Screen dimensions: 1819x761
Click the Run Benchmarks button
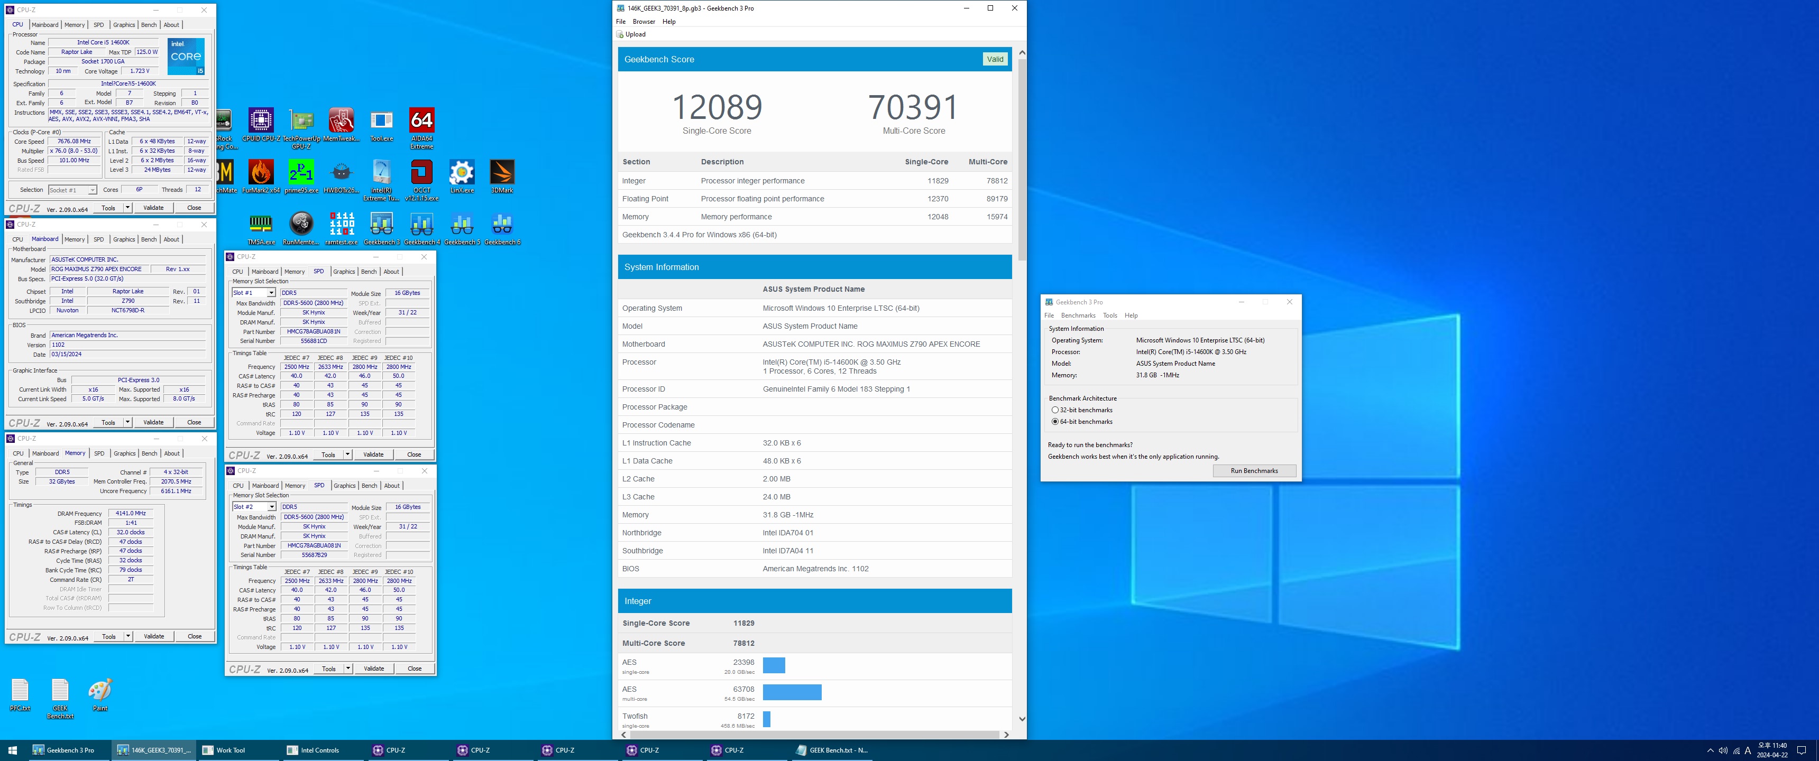coord(1254,471)
